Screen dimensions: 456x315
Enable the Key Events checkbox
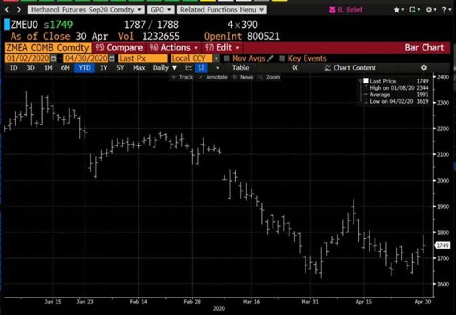(282, 58)
